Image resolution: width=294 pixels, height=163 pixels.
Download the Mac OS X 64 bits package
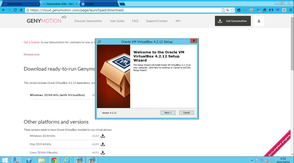click(103, 144)
